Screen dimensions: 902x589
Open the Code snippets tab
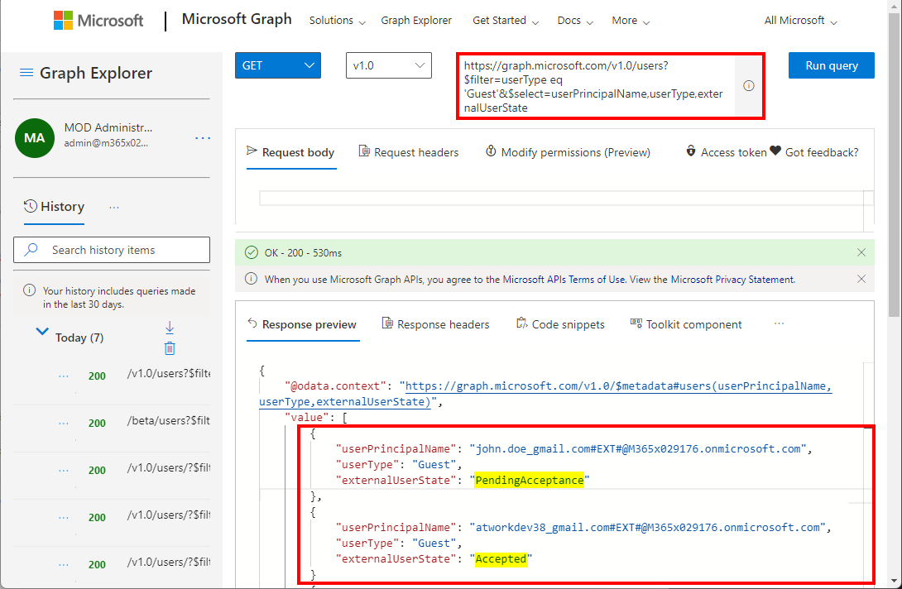click(560, 324)
